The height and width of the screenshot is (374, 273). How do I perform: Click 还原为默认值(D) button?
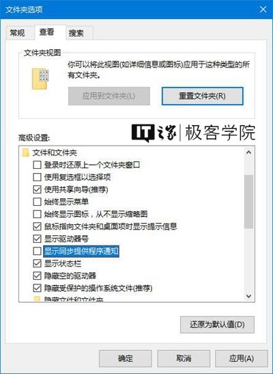[x=217, y=324]
